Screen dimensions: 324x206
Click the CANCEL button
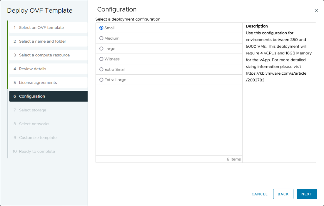click(x=259, y=194)
